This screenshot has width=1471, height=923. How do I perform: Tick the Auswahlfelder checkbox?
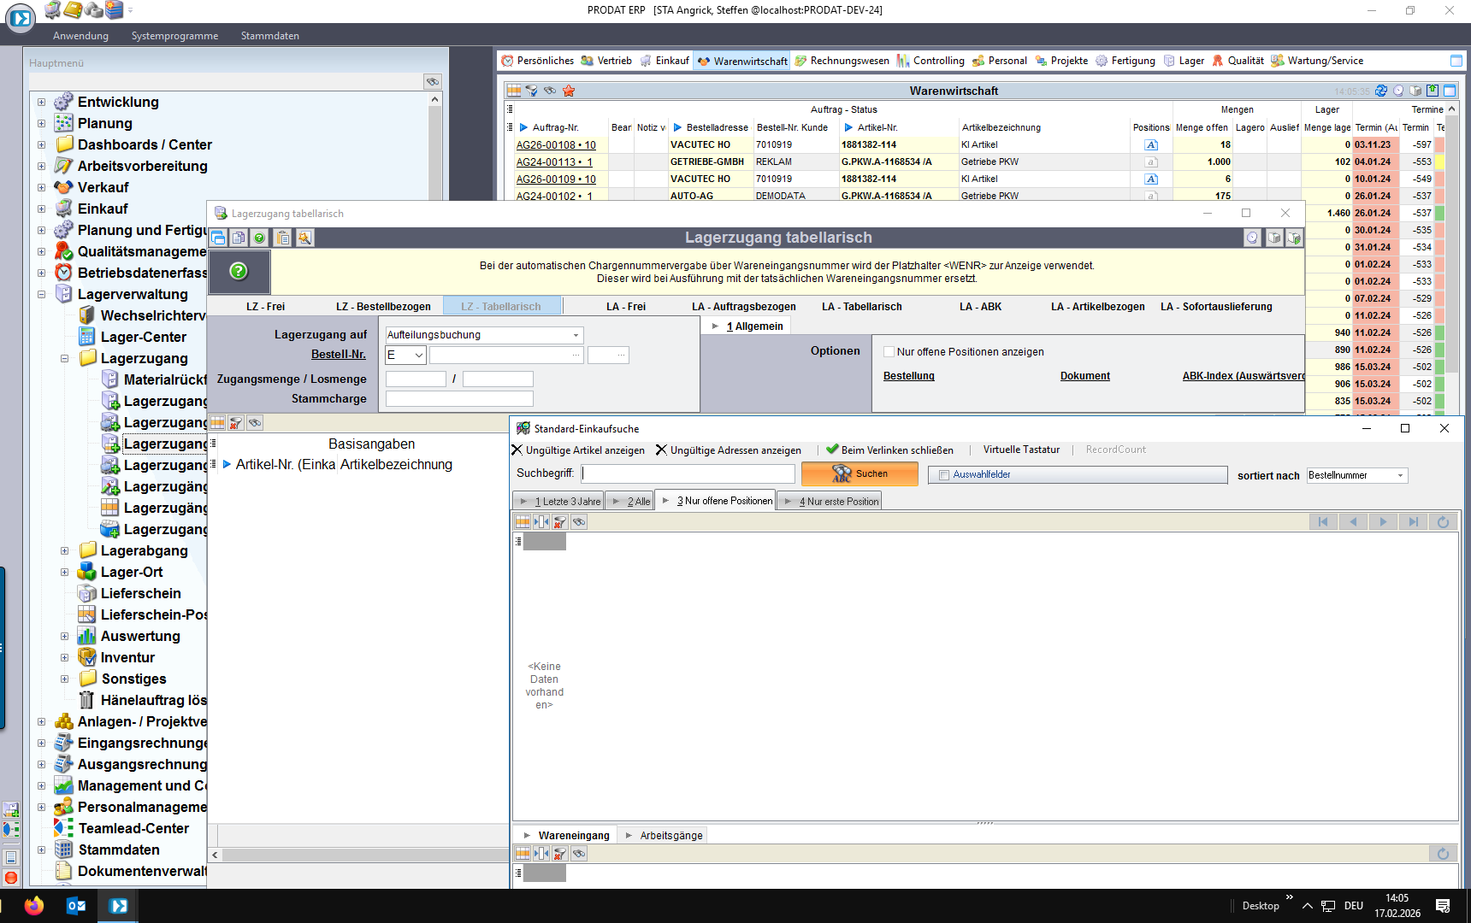944,475
